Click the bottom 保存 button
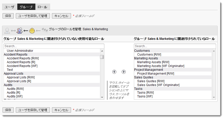This screenshot has height=119, width=224. coord(8,110)
